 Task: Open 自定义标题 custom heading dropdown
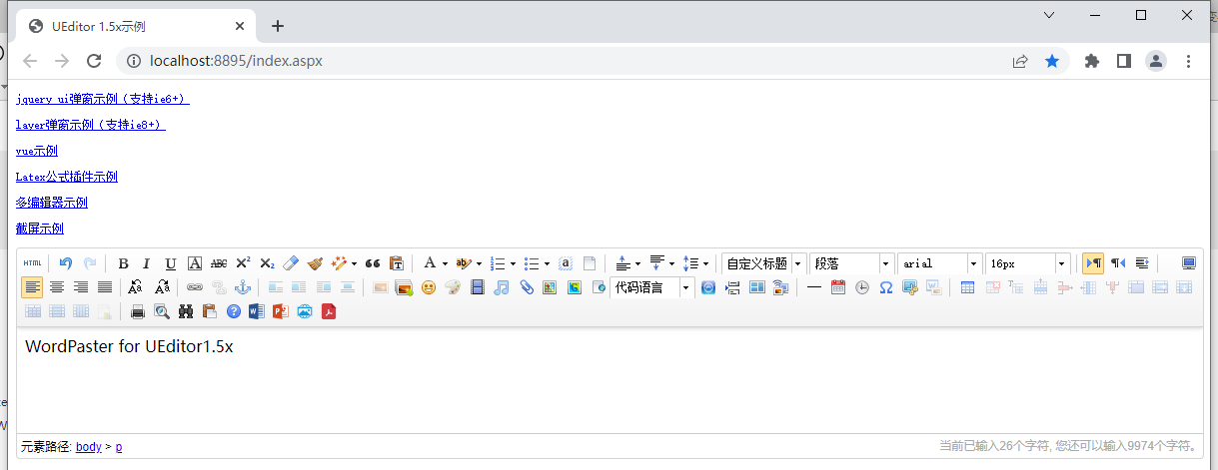coord(763,263)
